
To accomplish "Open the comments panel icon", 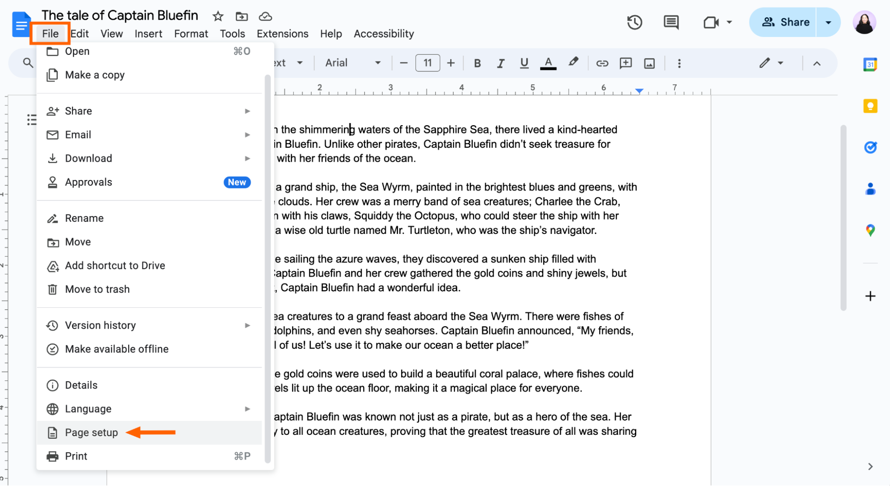I will (671, 22).
